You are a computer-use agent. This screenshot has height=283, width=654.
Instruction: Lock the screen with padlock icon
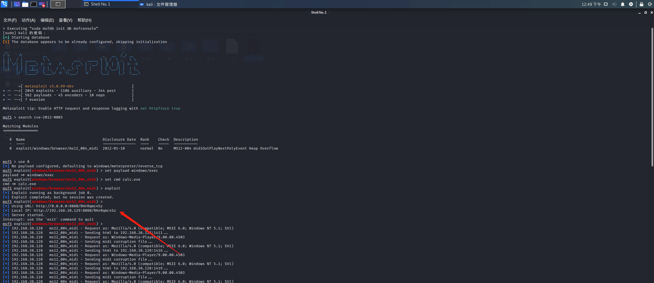click(x=642, y=4)
